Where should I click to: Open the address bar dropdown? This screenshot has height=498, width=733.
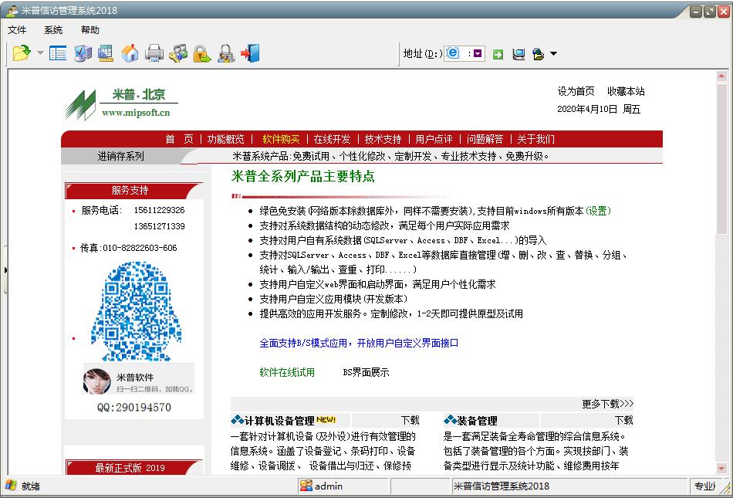[478, 54]
